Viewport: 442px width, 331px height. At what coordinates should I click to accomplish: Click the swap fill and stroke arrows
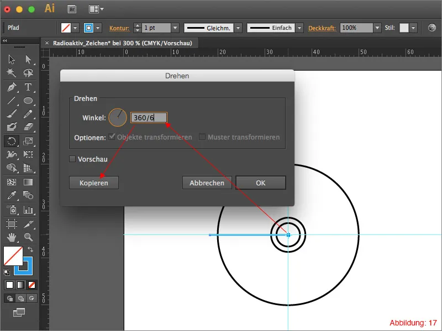[x=30, y=249]
